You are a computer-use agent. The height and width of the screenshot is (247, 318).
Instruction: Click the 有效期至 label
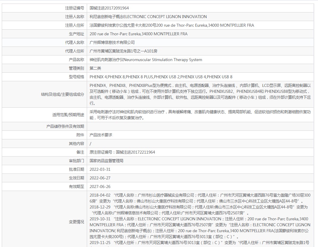pyautogui.click(x=76, y=187)
